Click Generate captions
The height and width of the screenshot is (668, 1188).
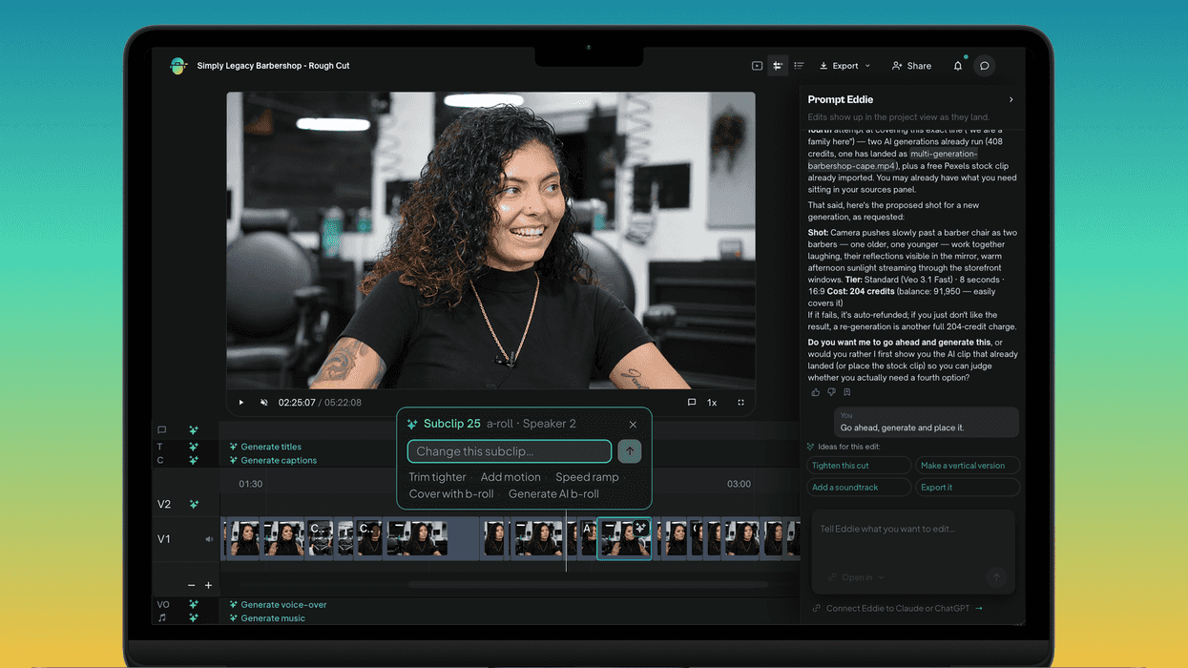273,460
